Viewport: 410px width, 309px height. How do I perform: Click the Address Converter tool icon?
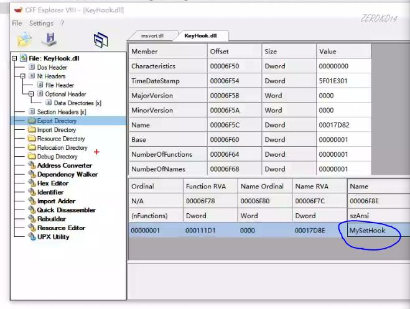click(x=32, y=165)
